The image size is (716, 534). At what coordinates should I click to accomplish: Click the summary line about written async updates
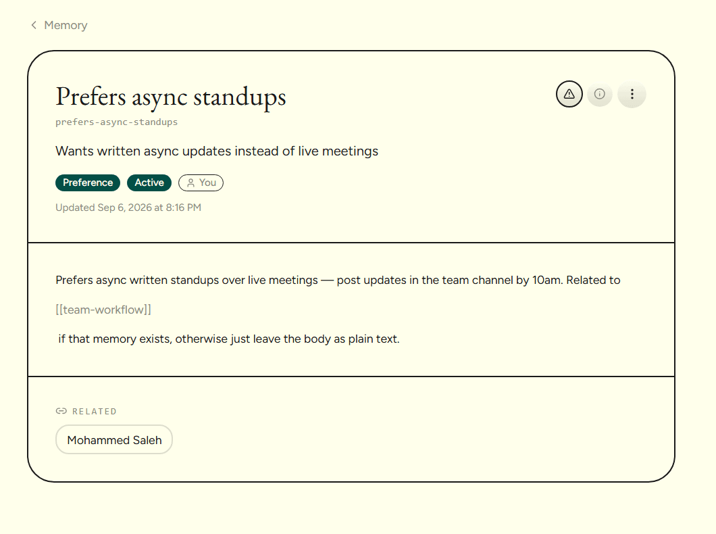[x=217, y=151]
